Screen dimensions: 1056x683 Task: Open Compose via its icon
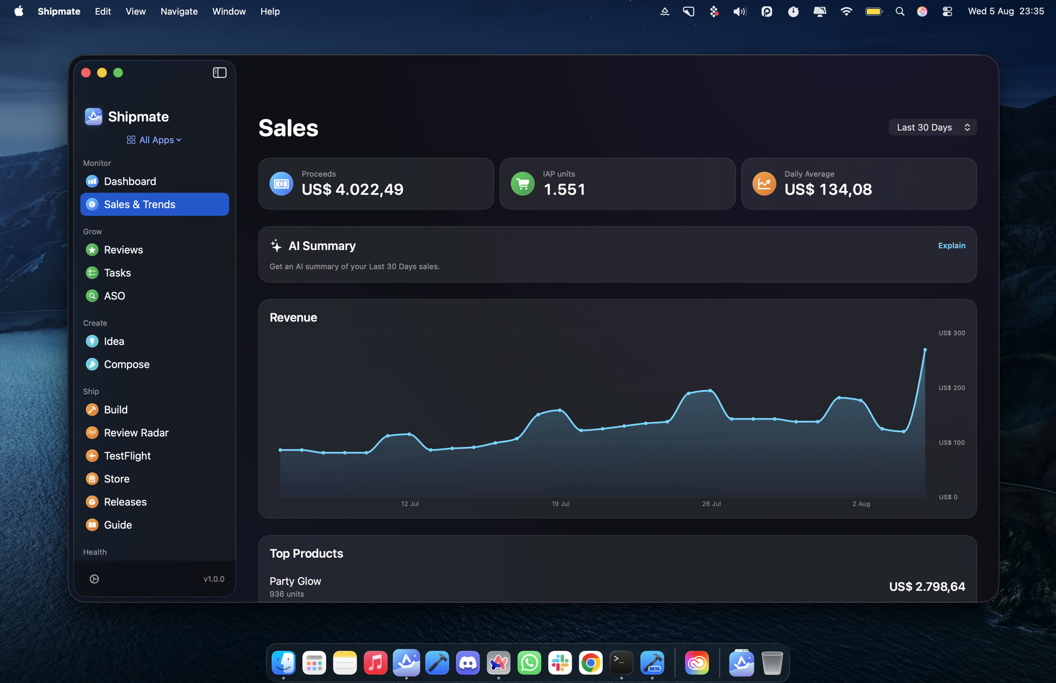[92, 364]
